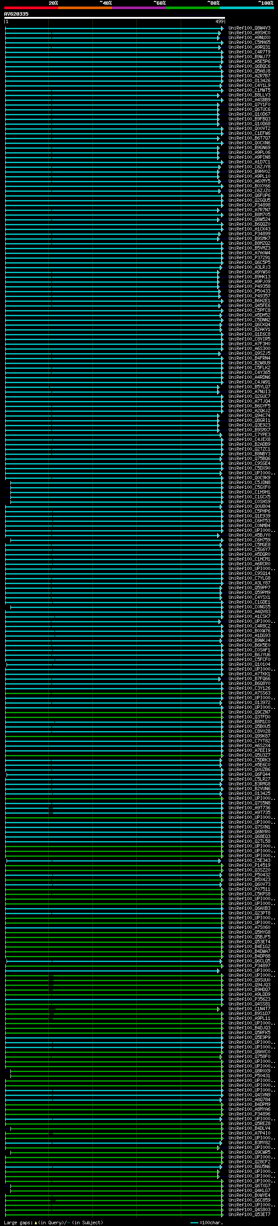Choose the entry UniRef100_Q6FUP6

tap(249, 195)
